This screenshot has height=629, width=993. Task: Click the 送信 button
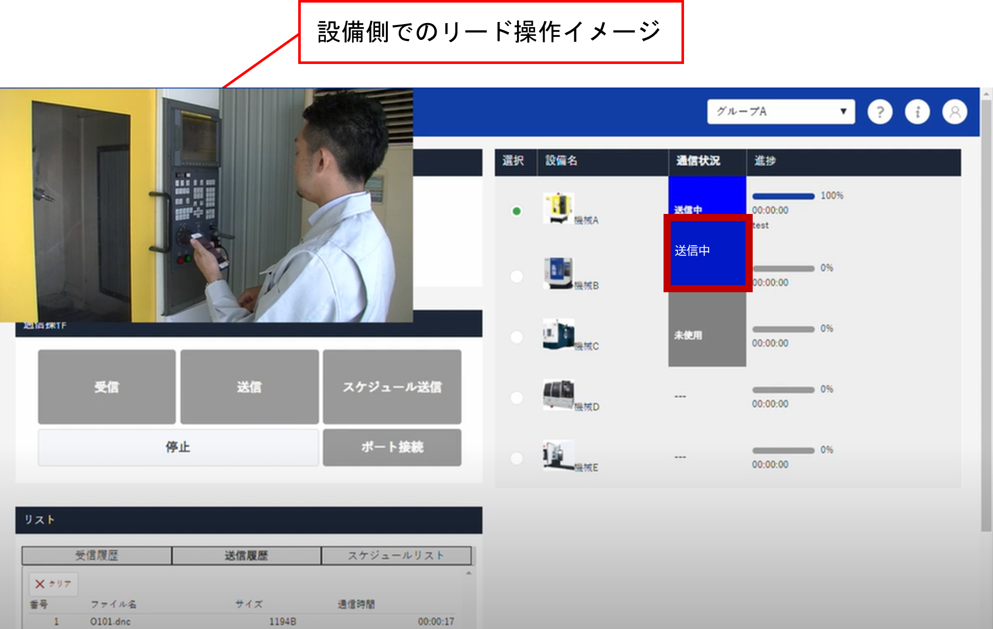click(250, 387)
